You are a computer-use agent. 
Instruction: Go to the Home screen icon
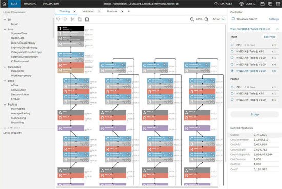[4, 4]
